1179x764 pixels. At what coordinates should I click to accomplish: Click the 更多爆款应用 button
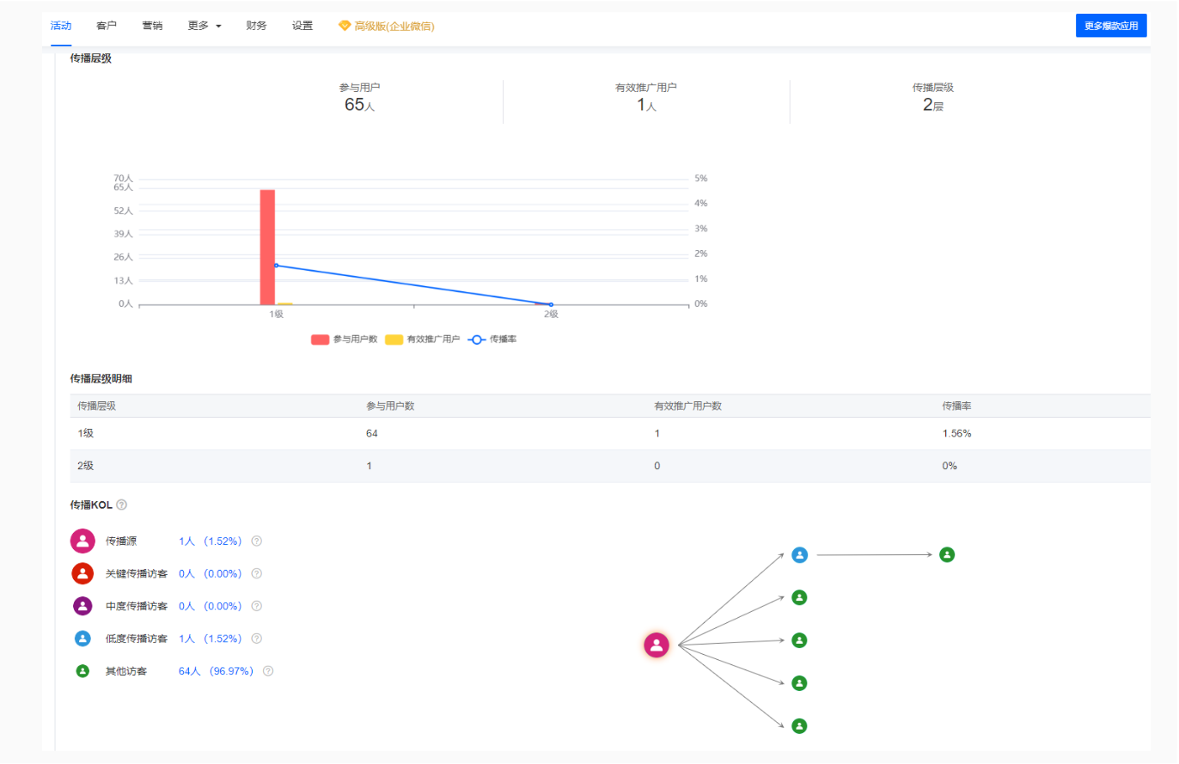(1111, 26)
